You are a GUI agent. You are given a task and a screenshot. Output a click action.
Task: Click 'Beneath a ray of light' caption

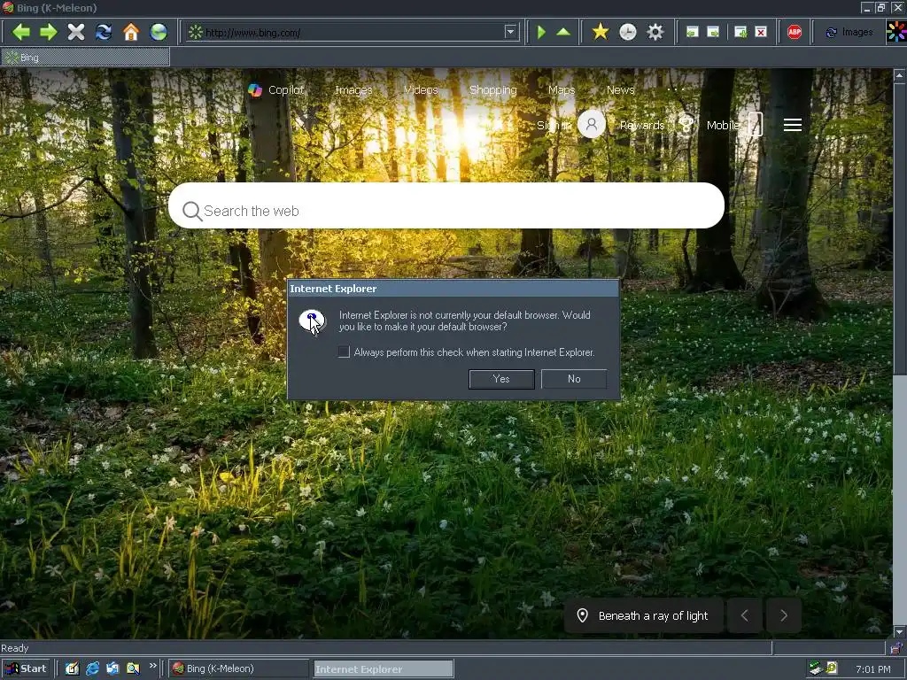[x=653, y=616]
